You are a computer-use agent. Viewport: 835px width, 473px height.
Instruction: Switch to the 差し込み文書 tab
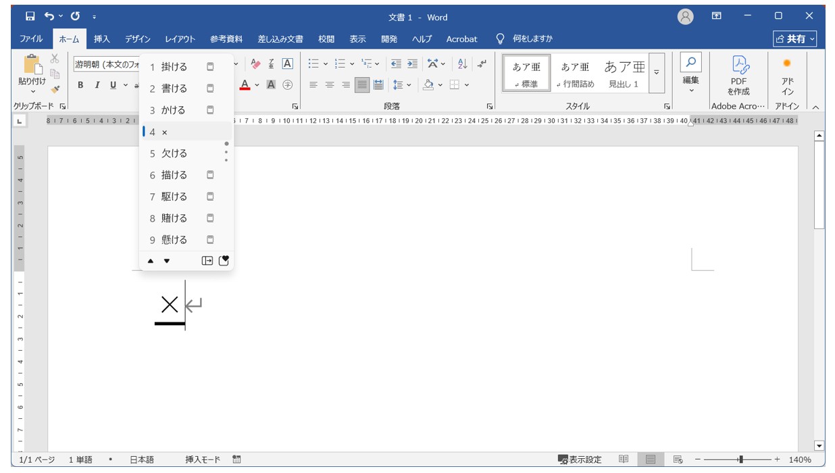pyautogui.click(x=280, y=39)
